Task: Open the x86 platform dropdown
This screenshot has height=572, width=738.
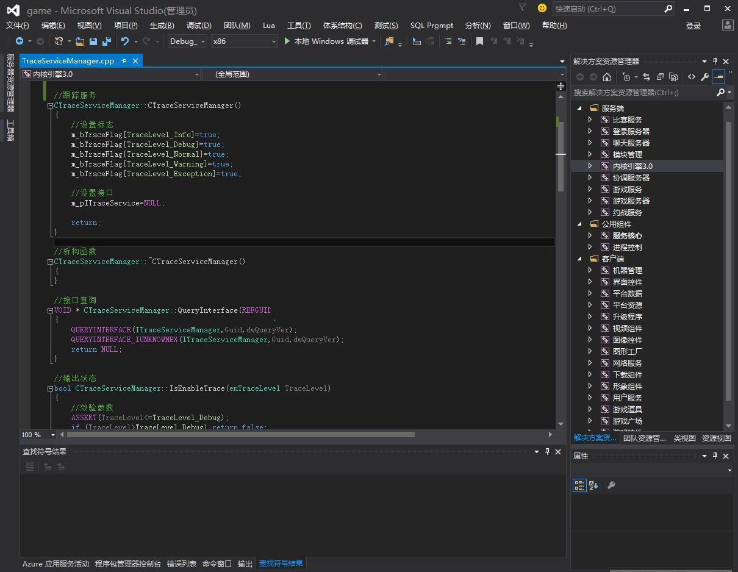Action: click(x=244, y=41)
